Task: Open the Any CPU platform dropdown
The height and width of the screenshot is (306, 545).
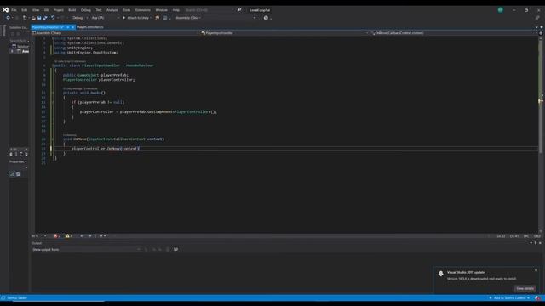Action: tap(105, 18)
